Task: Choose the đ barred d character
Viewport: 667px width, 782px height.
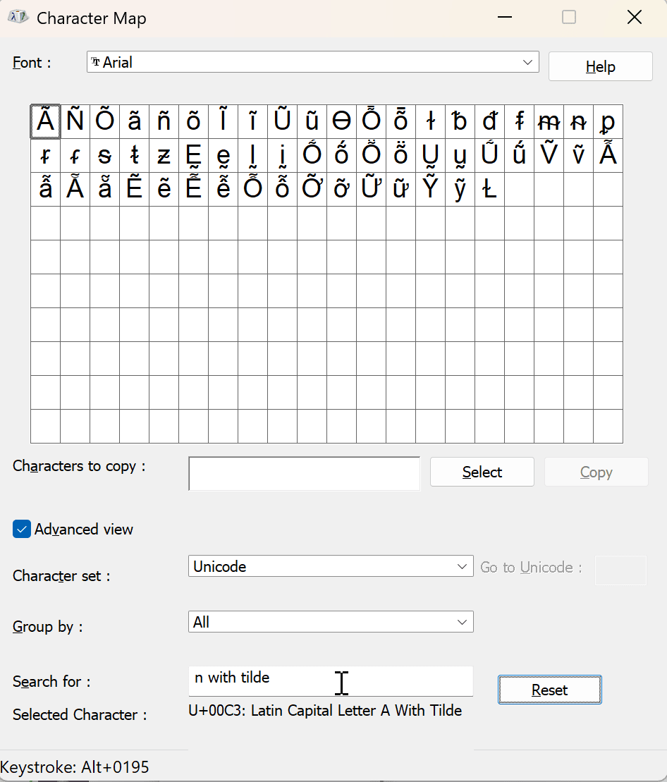Action: [x=490, y=121]
